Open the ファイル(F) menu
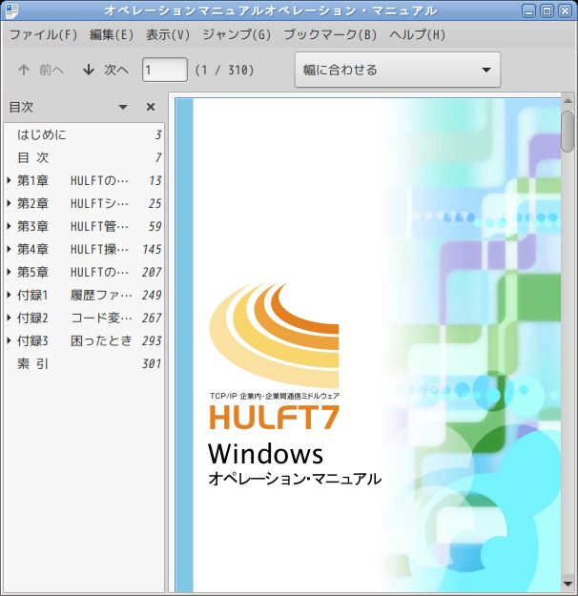The width and height of the screenshot is (578, 596). pyautogui.click(x=43, y=35)
